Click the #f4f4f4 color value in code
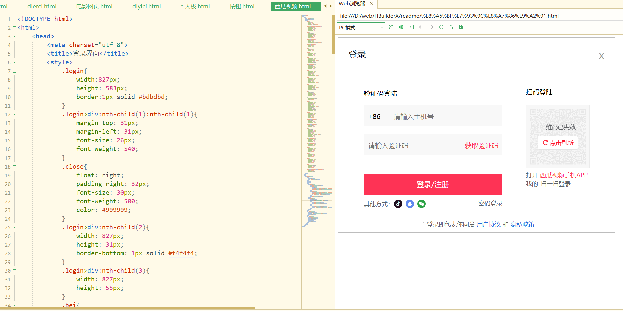Image resolution: width=623 pixels, height=311 pixels. [x=181, y=253]
